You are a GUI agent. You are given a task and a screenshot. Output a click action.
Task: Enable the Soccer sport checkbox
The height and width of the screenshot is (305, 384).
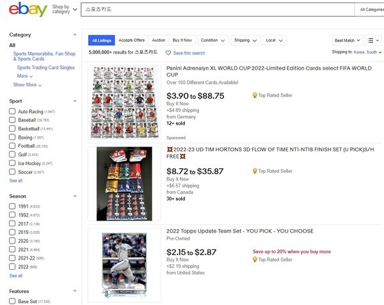click(12, 172)
